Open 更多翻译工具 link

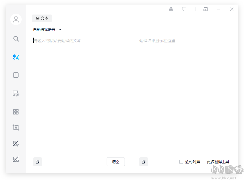click(218, 162)
